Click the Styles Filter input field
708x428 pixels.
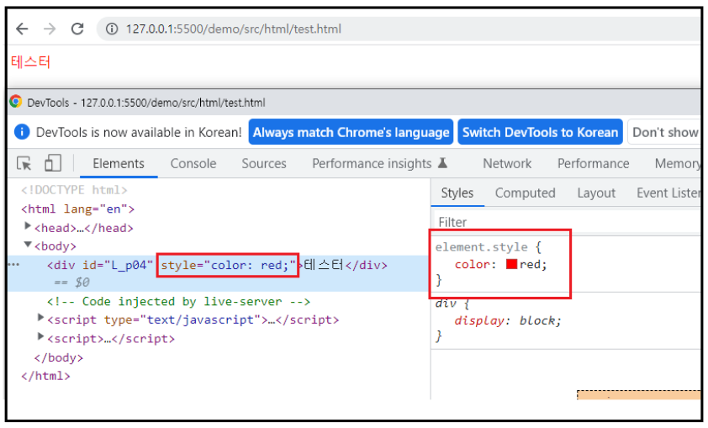click(567, 222)
